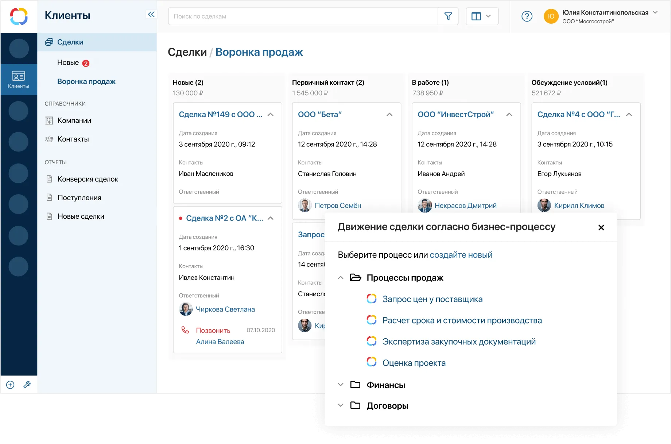Screen dimensions: 671x444
Task: Click the создайте новый link
Action: point(461,255)
